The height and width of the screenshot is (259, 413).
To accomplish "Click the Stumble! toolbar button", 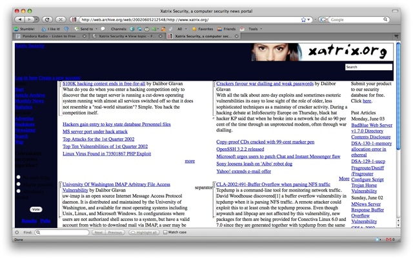I will pyautogui.click(x=25, y=29).
